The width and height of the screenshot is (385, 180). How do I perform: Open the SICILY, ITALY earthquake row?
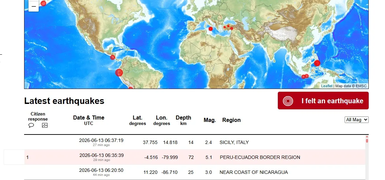[195, 142]
